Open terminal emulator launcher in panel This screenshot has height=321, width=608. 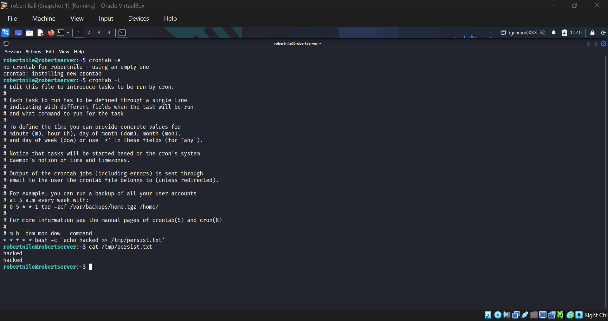pos(61,33)
